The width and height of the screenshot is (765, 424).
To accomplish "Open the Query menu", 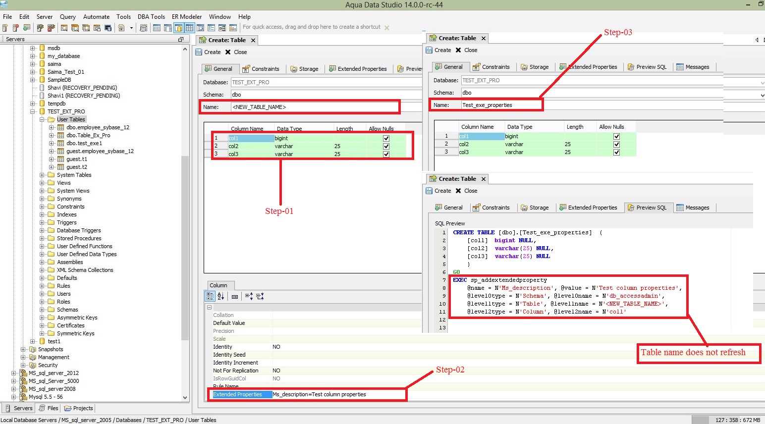I will tap(68, 17).
